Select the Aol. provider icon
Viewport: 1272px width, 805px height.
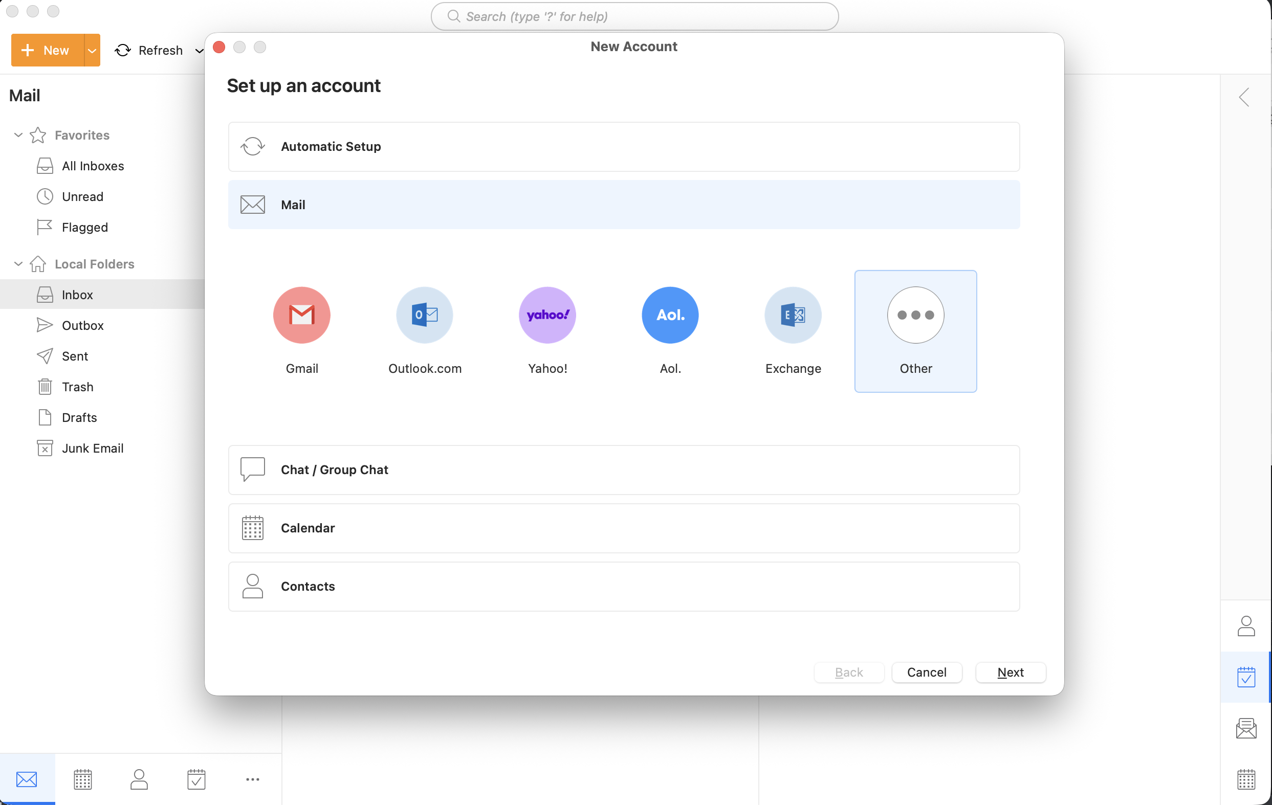pos(670,315)
